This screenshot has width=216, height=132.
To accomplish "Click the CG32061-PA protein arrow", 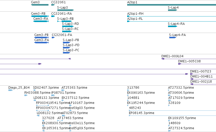I will tap(53, 37).
